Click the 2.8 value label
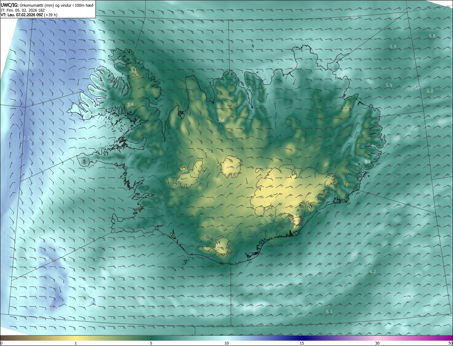The image size is (453, 346). [346, 109]
